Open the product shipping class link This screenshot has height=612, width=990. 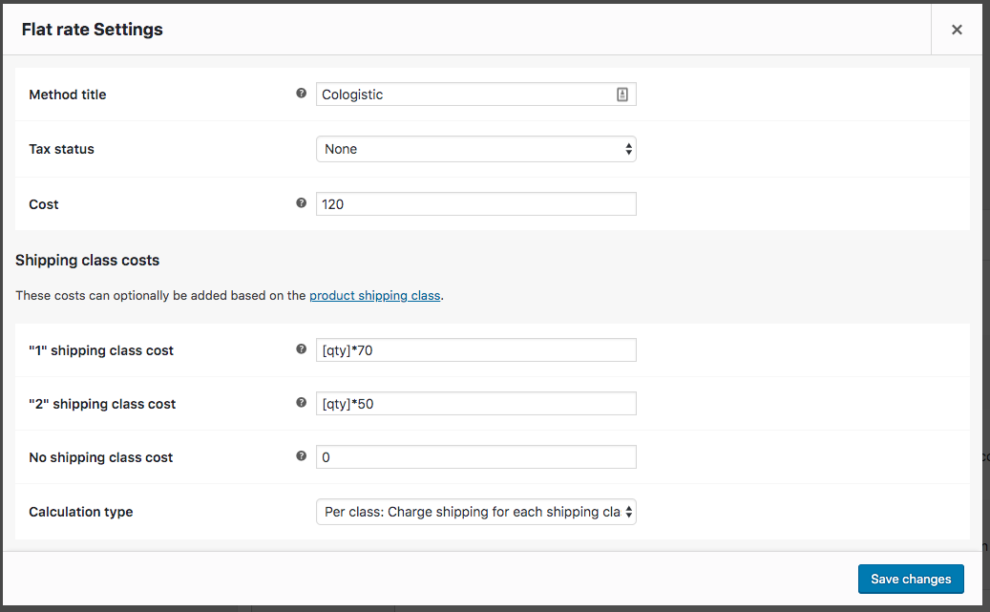375,296
